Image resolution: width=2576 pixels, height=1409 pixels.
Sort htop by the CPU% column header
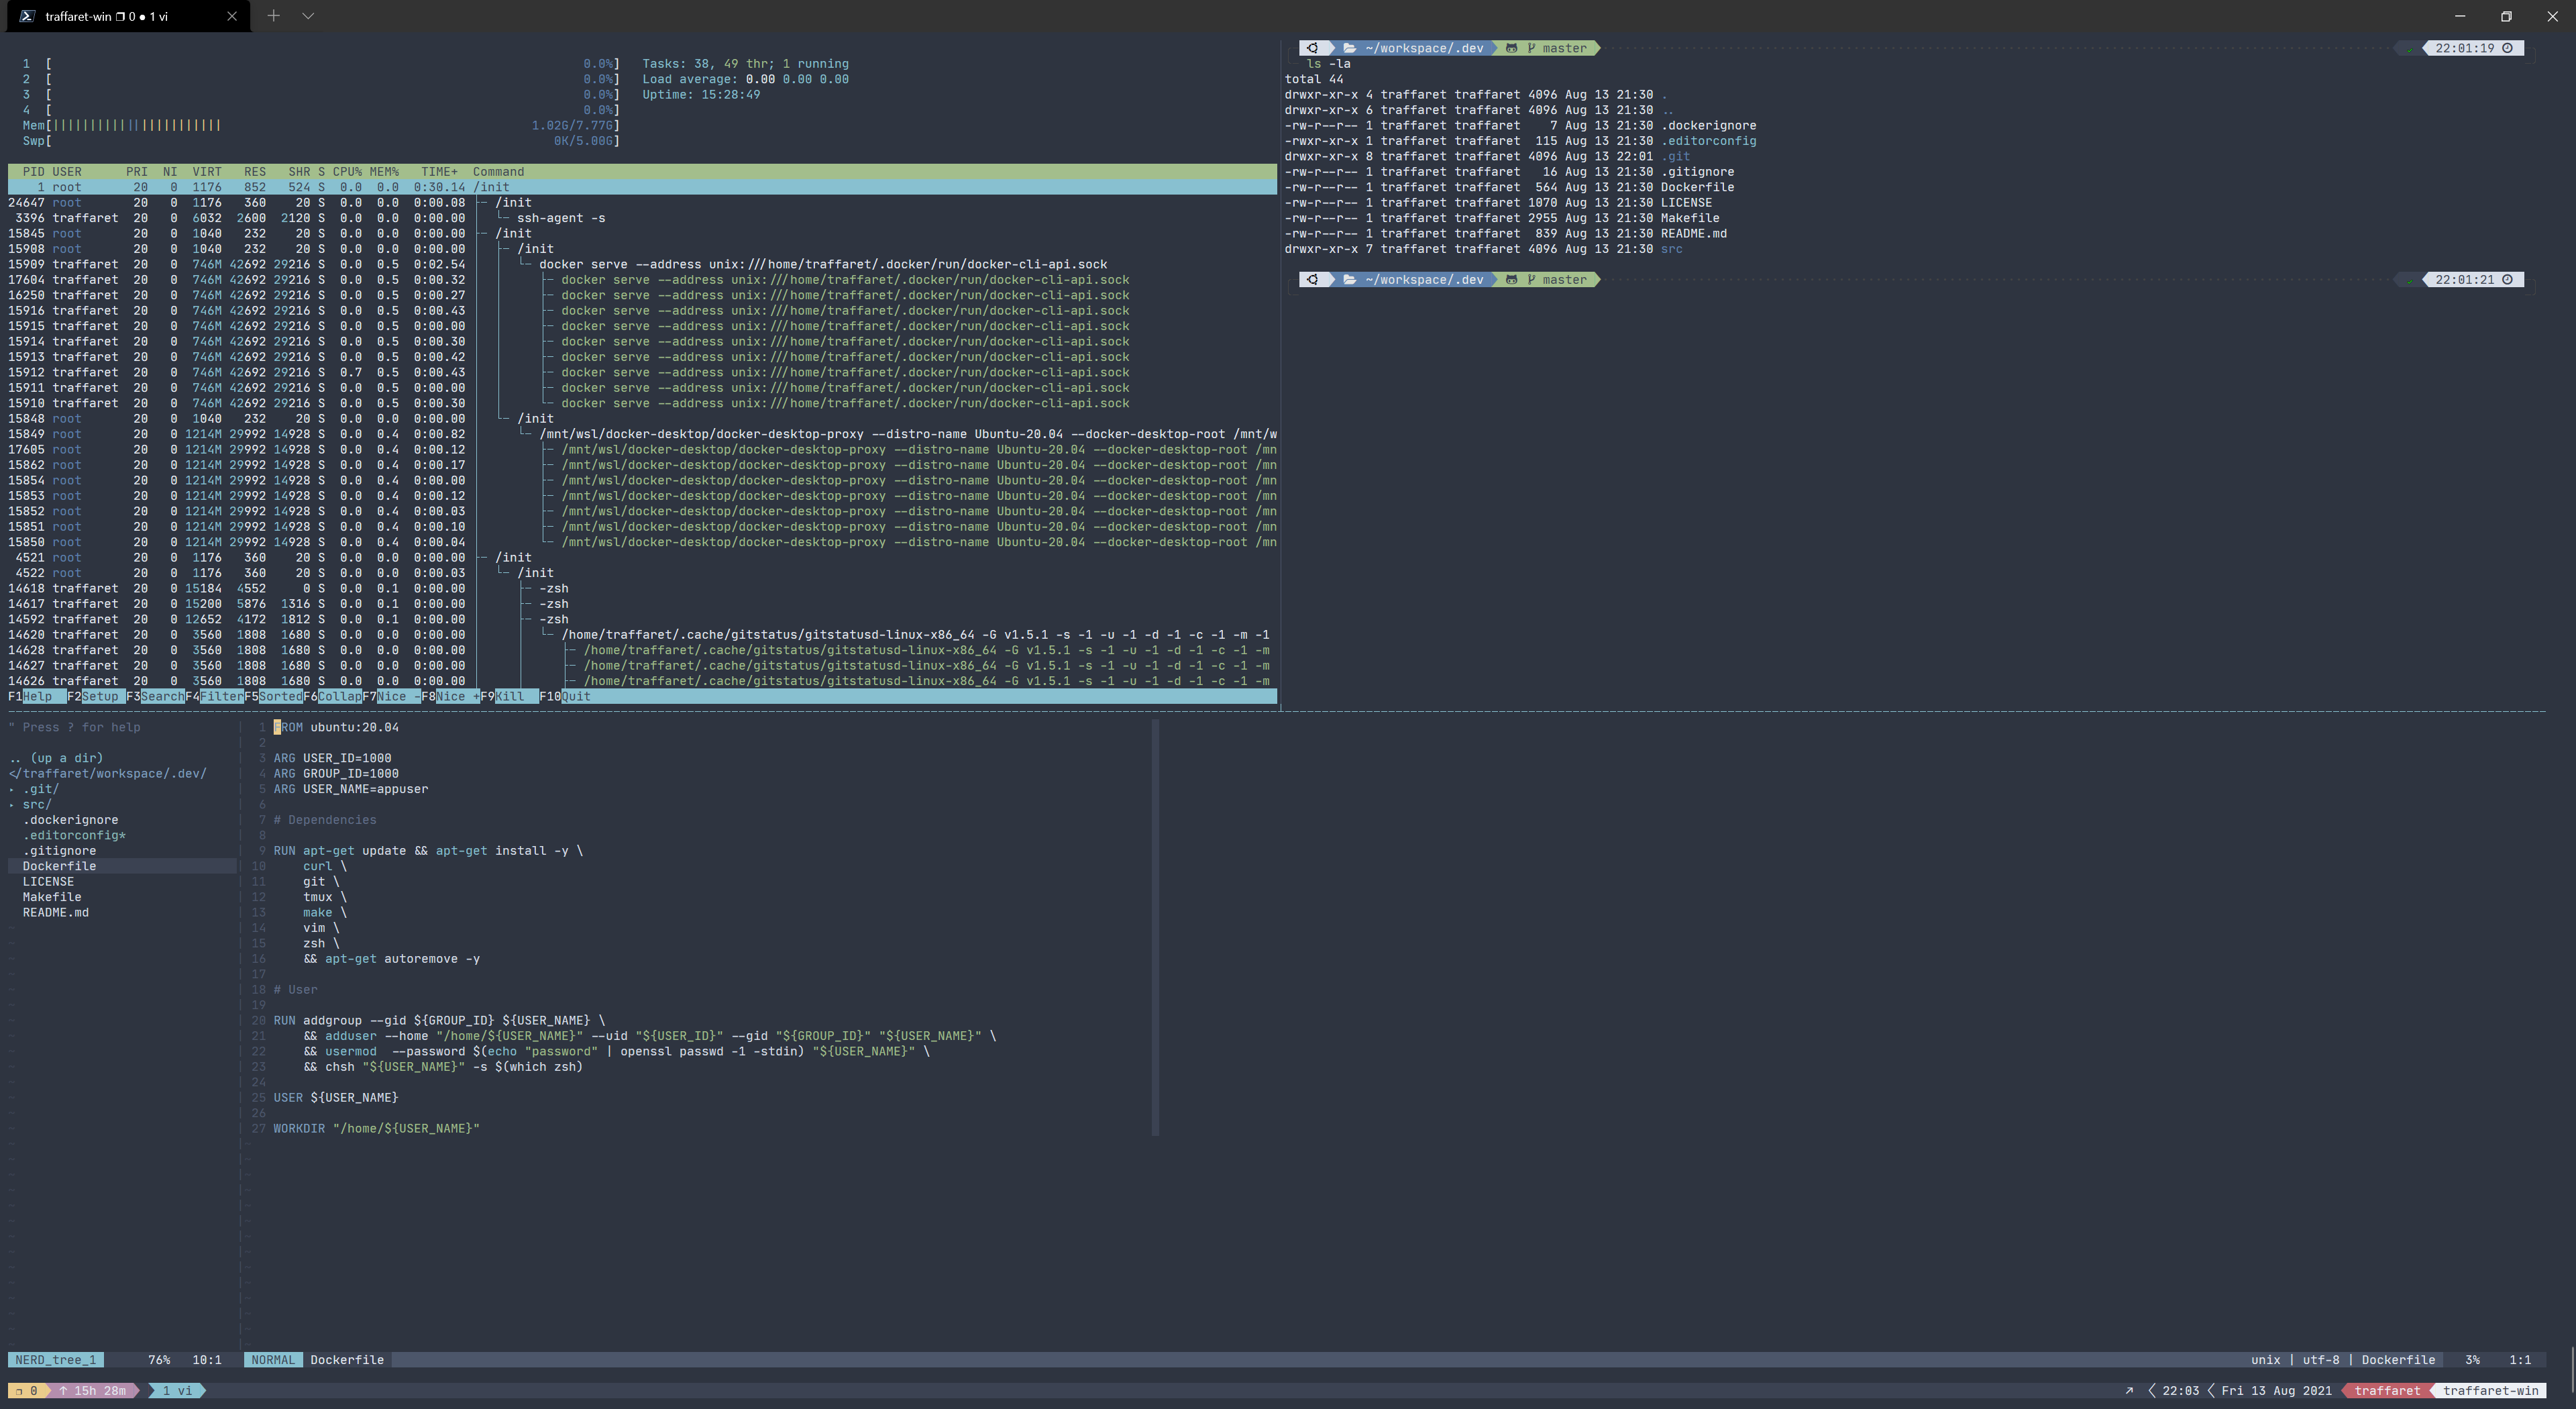[347, 172]
